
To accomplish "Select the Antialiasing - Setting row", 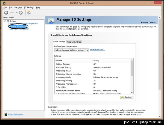I will 93,81.
